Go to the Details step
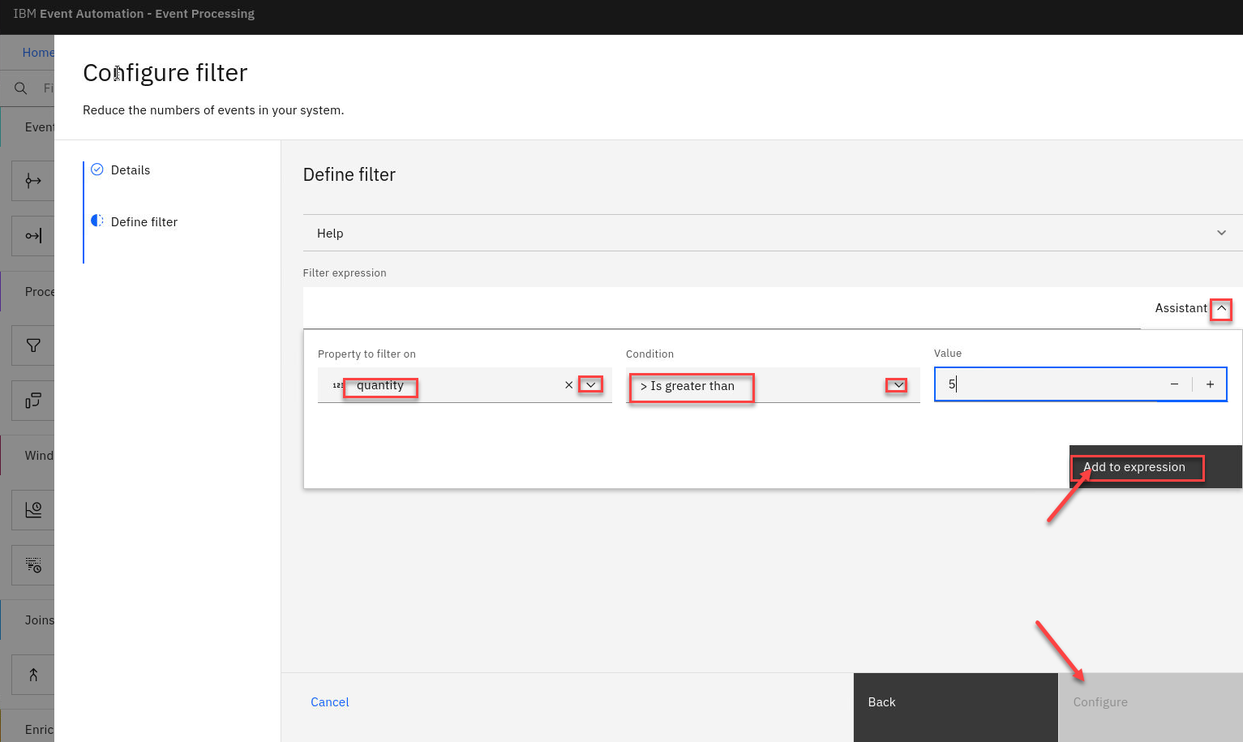This screenshot has height=742, width=1243. point(130,170)
